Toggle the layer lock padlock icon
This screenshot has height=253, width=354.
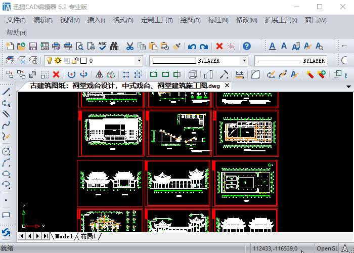coord(75,61)
